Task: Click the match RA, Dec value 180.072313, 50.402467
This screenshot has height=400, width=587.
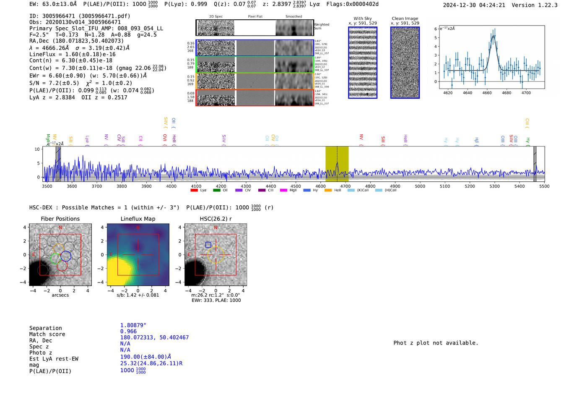Action: point(154,337)
